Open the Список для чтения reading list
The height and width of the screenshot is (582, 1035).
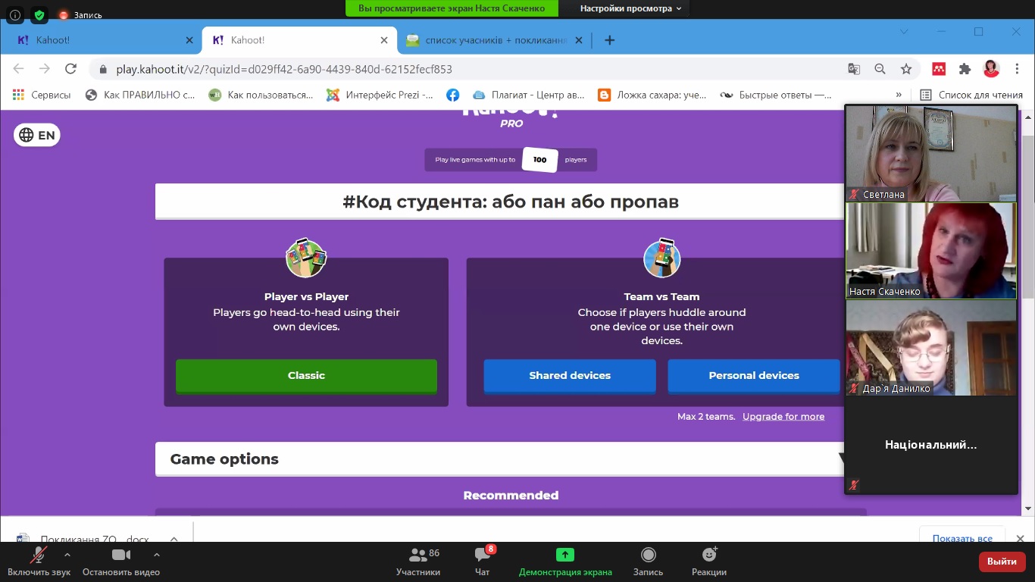pyautogui.click(x=970, y=95)
